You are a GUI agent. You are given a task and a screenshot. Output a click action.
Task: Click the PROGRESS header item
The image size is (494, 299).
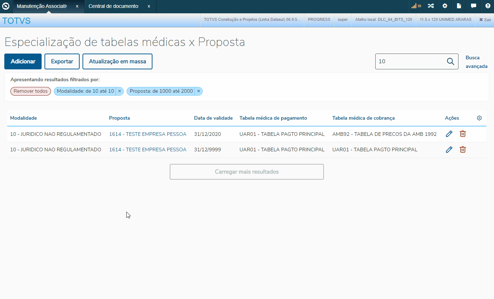tap(319, 20)
